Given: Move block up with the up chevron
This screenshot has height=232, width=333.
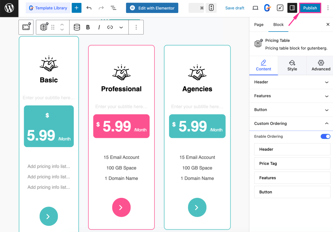Looking at the screenshot, I should 62,25.
